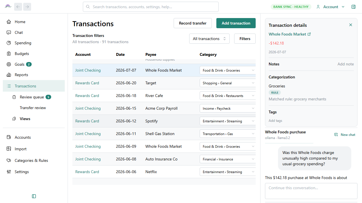Viewport: 362px width, 203px height.
Task: Click the Add tags field
Action: [275, 121]
